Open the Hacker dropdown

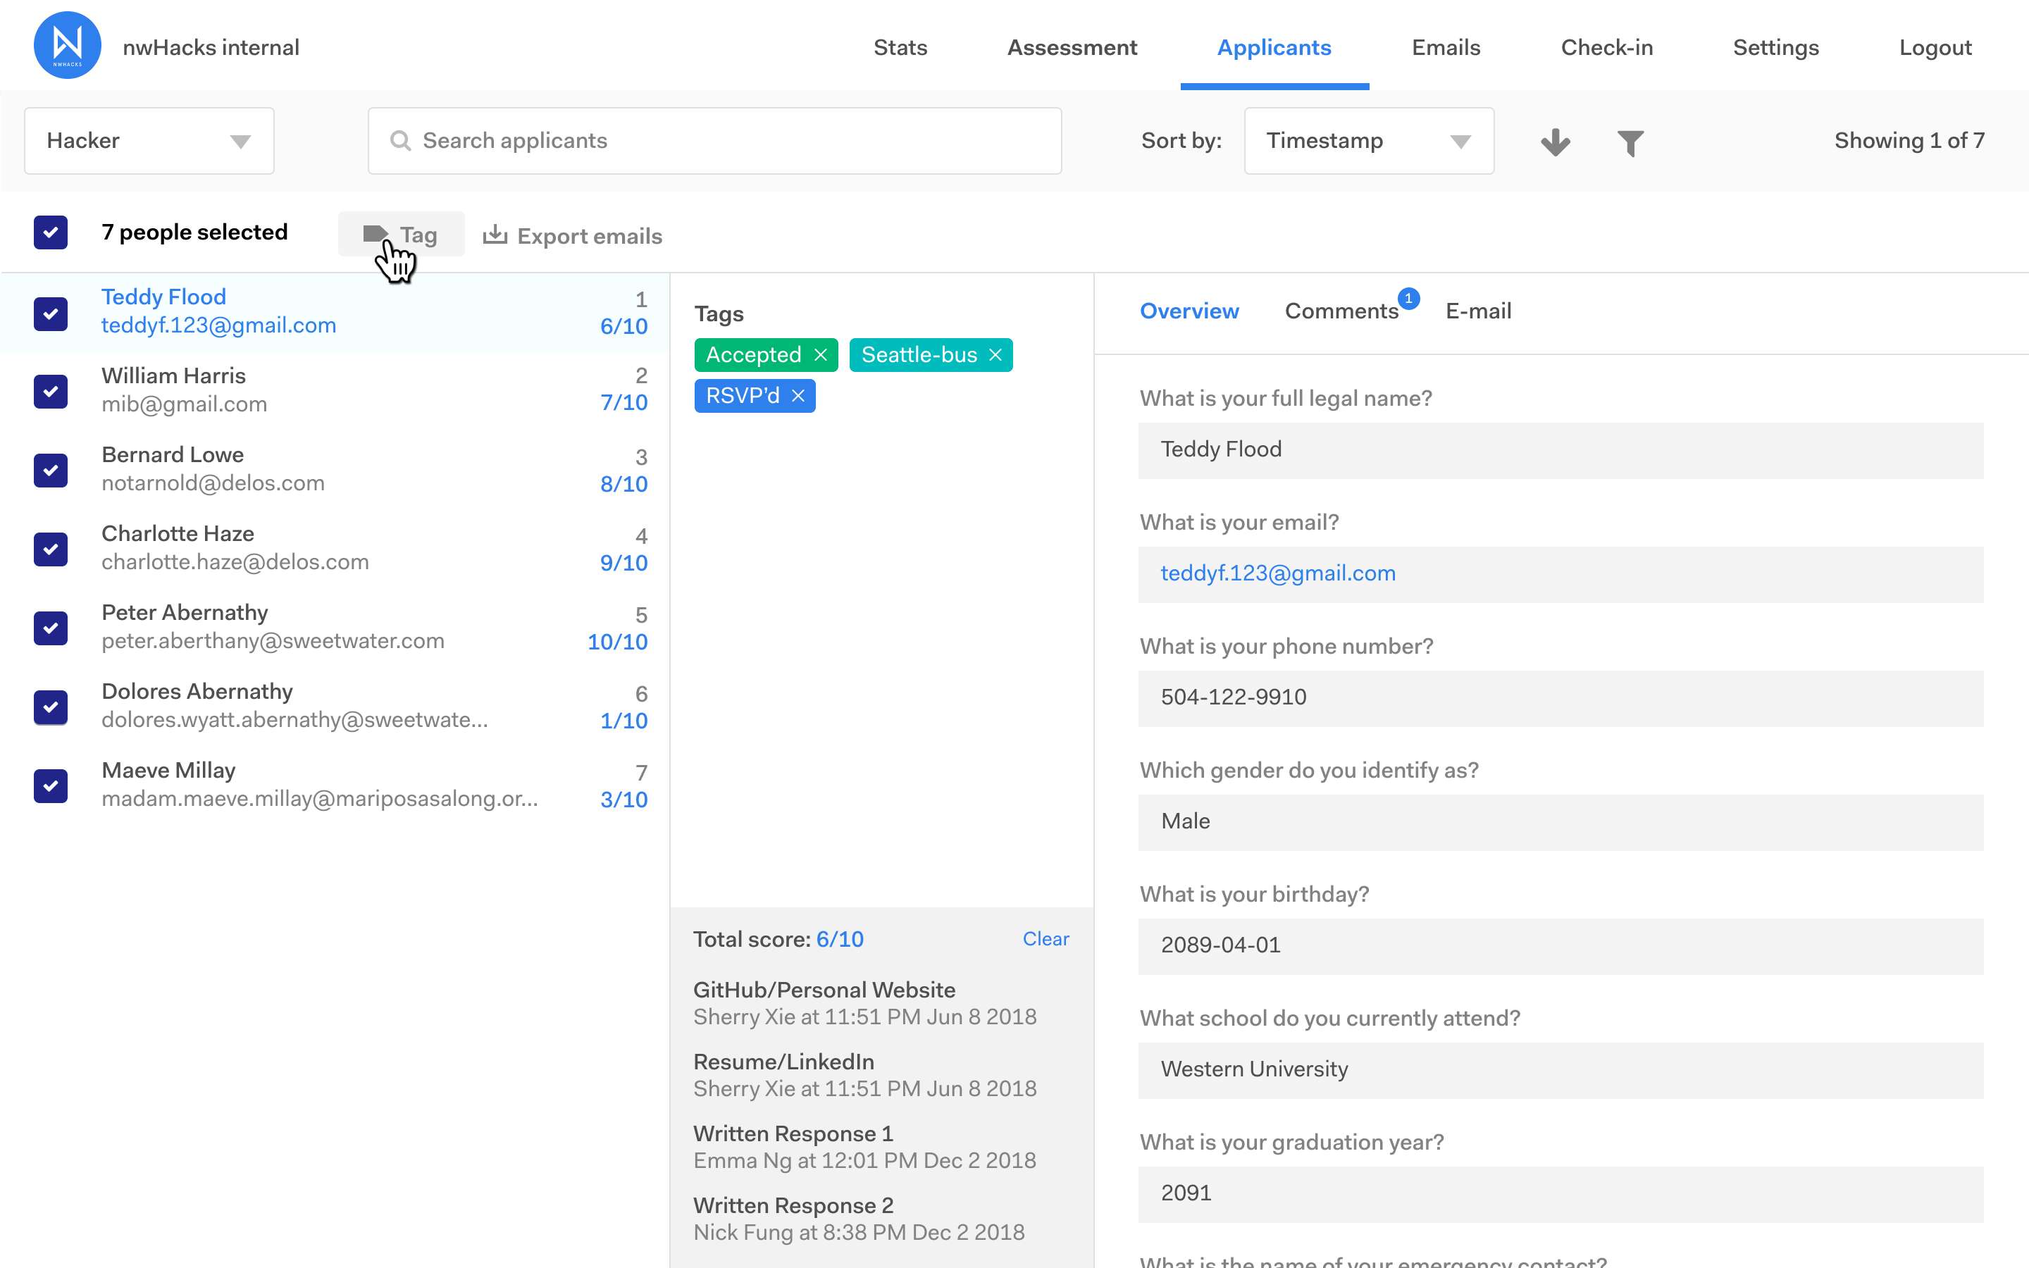149,141
